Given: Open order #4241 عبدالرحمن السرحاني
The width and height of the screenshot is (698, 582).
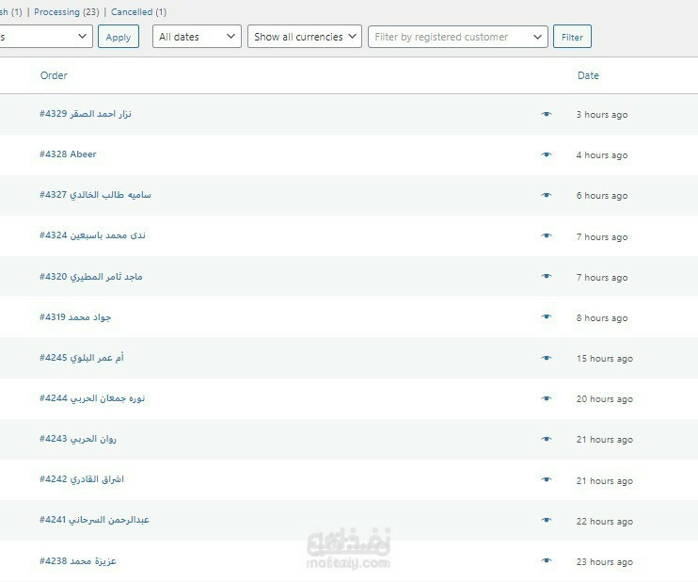Looking at the screenshot, I should (94, 520).
